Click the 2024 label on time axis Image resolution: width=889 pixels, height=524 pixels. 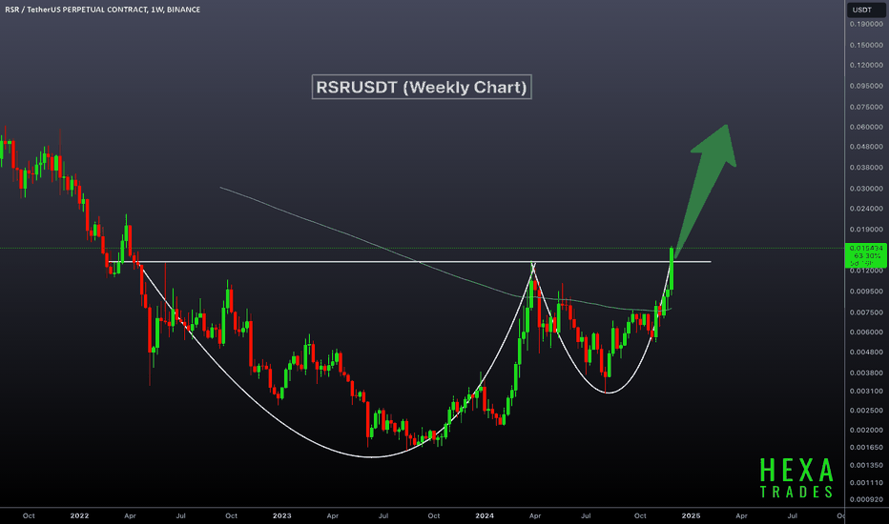(485, 515)
